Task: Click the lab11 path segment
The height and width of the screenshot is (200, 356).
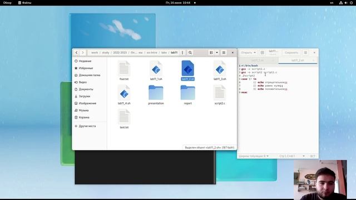Action: click(174, 53)
